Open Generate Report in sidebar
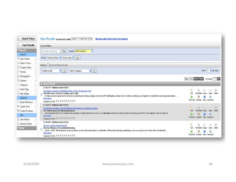This screenshot has width=236, height=182. 26,124
